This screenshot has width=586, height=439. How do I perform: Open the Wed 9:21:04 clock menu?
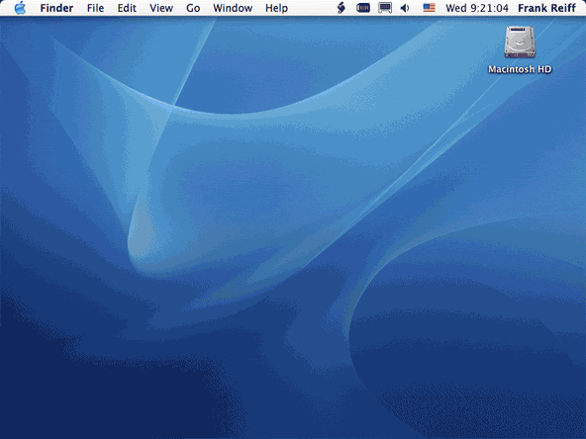click(x=477, y=8)
